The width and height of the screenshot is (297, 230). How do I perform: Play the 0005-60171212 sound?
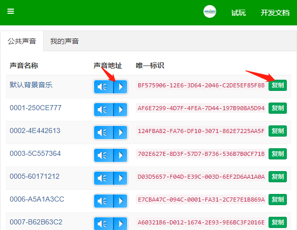121,178
